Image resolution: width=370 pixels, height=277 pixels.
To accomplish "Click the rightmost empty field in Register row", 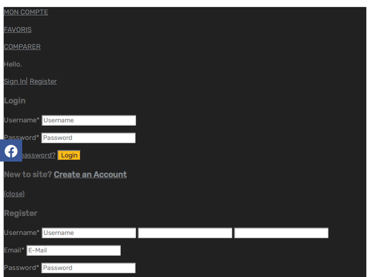I will pyautogui.click(x=281, y=233).
